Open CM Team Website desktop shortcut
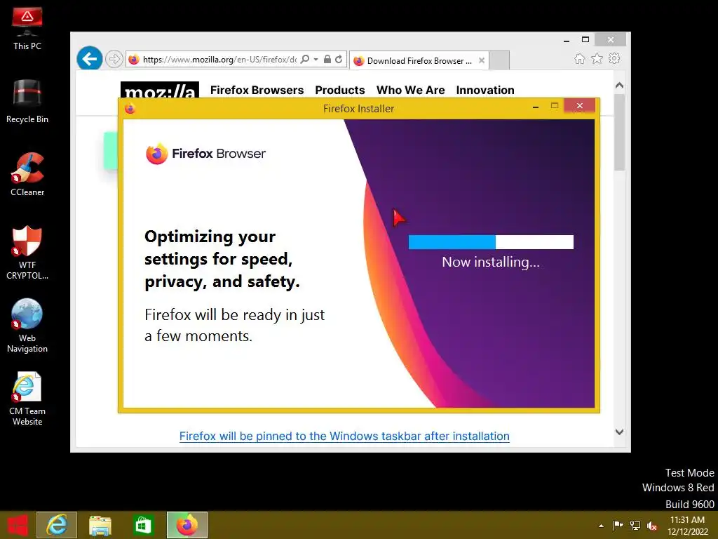 coord(27,399)
